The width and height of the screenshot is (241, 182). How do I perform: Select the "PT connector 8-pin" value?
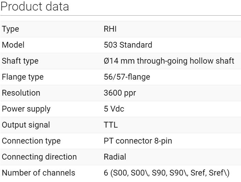(138, 141)
